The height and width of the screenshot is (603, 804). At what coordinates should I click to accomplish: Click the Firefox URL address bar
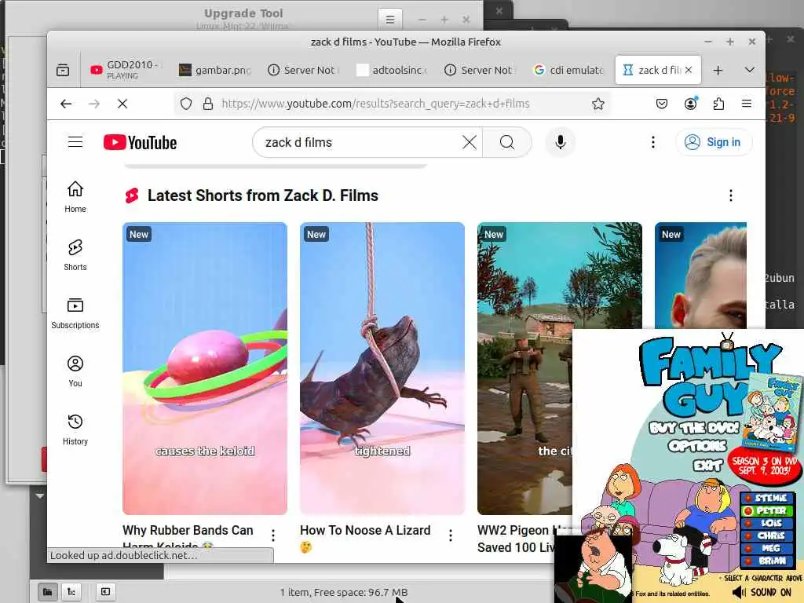tap(375, 104)
